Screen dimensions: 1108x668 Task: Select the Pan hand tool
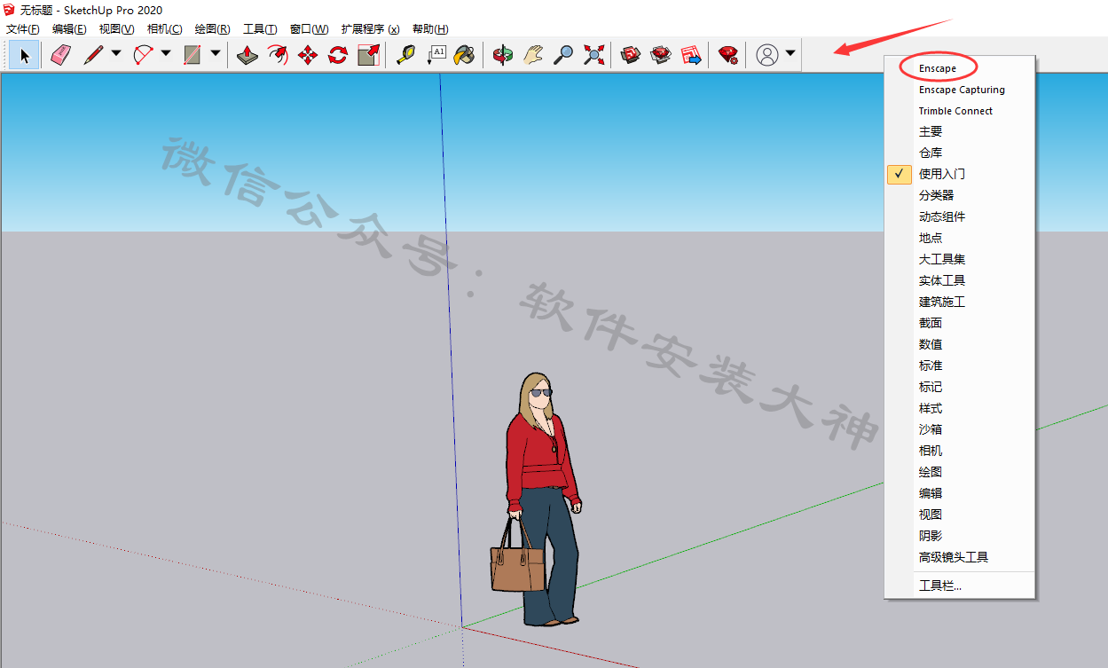pyautogui.click(x=533, y=55)
